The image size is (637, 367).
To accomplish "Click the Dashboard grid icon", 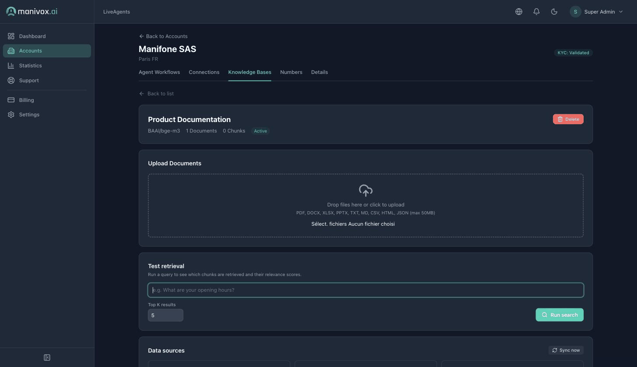I will [x=11, y=36].
